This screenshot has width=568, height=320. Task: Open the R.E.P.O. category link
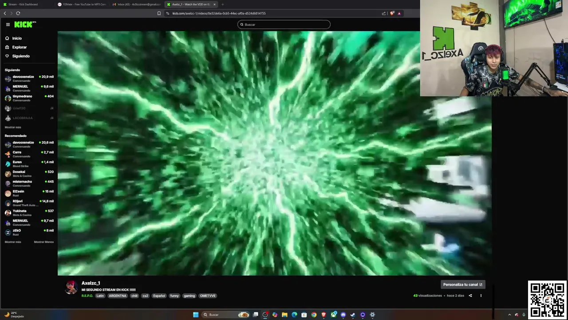87,296
